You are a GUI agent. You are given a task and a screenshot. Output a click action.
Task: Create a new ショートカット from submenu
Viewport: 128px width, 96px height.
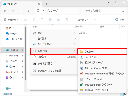[x=102, y=57]
